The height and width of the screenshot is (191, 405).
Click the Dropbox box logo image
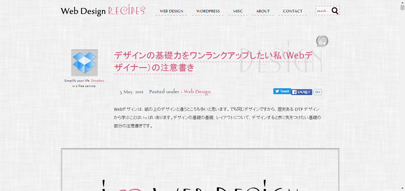pyautogui.click(x=84, y=63)
